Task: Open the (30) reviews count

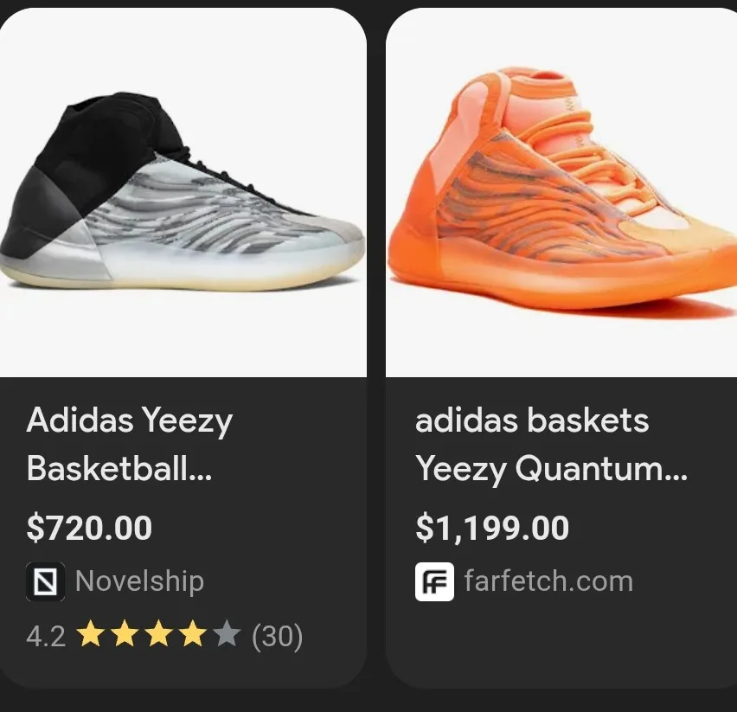Action: tap(277, 637)
